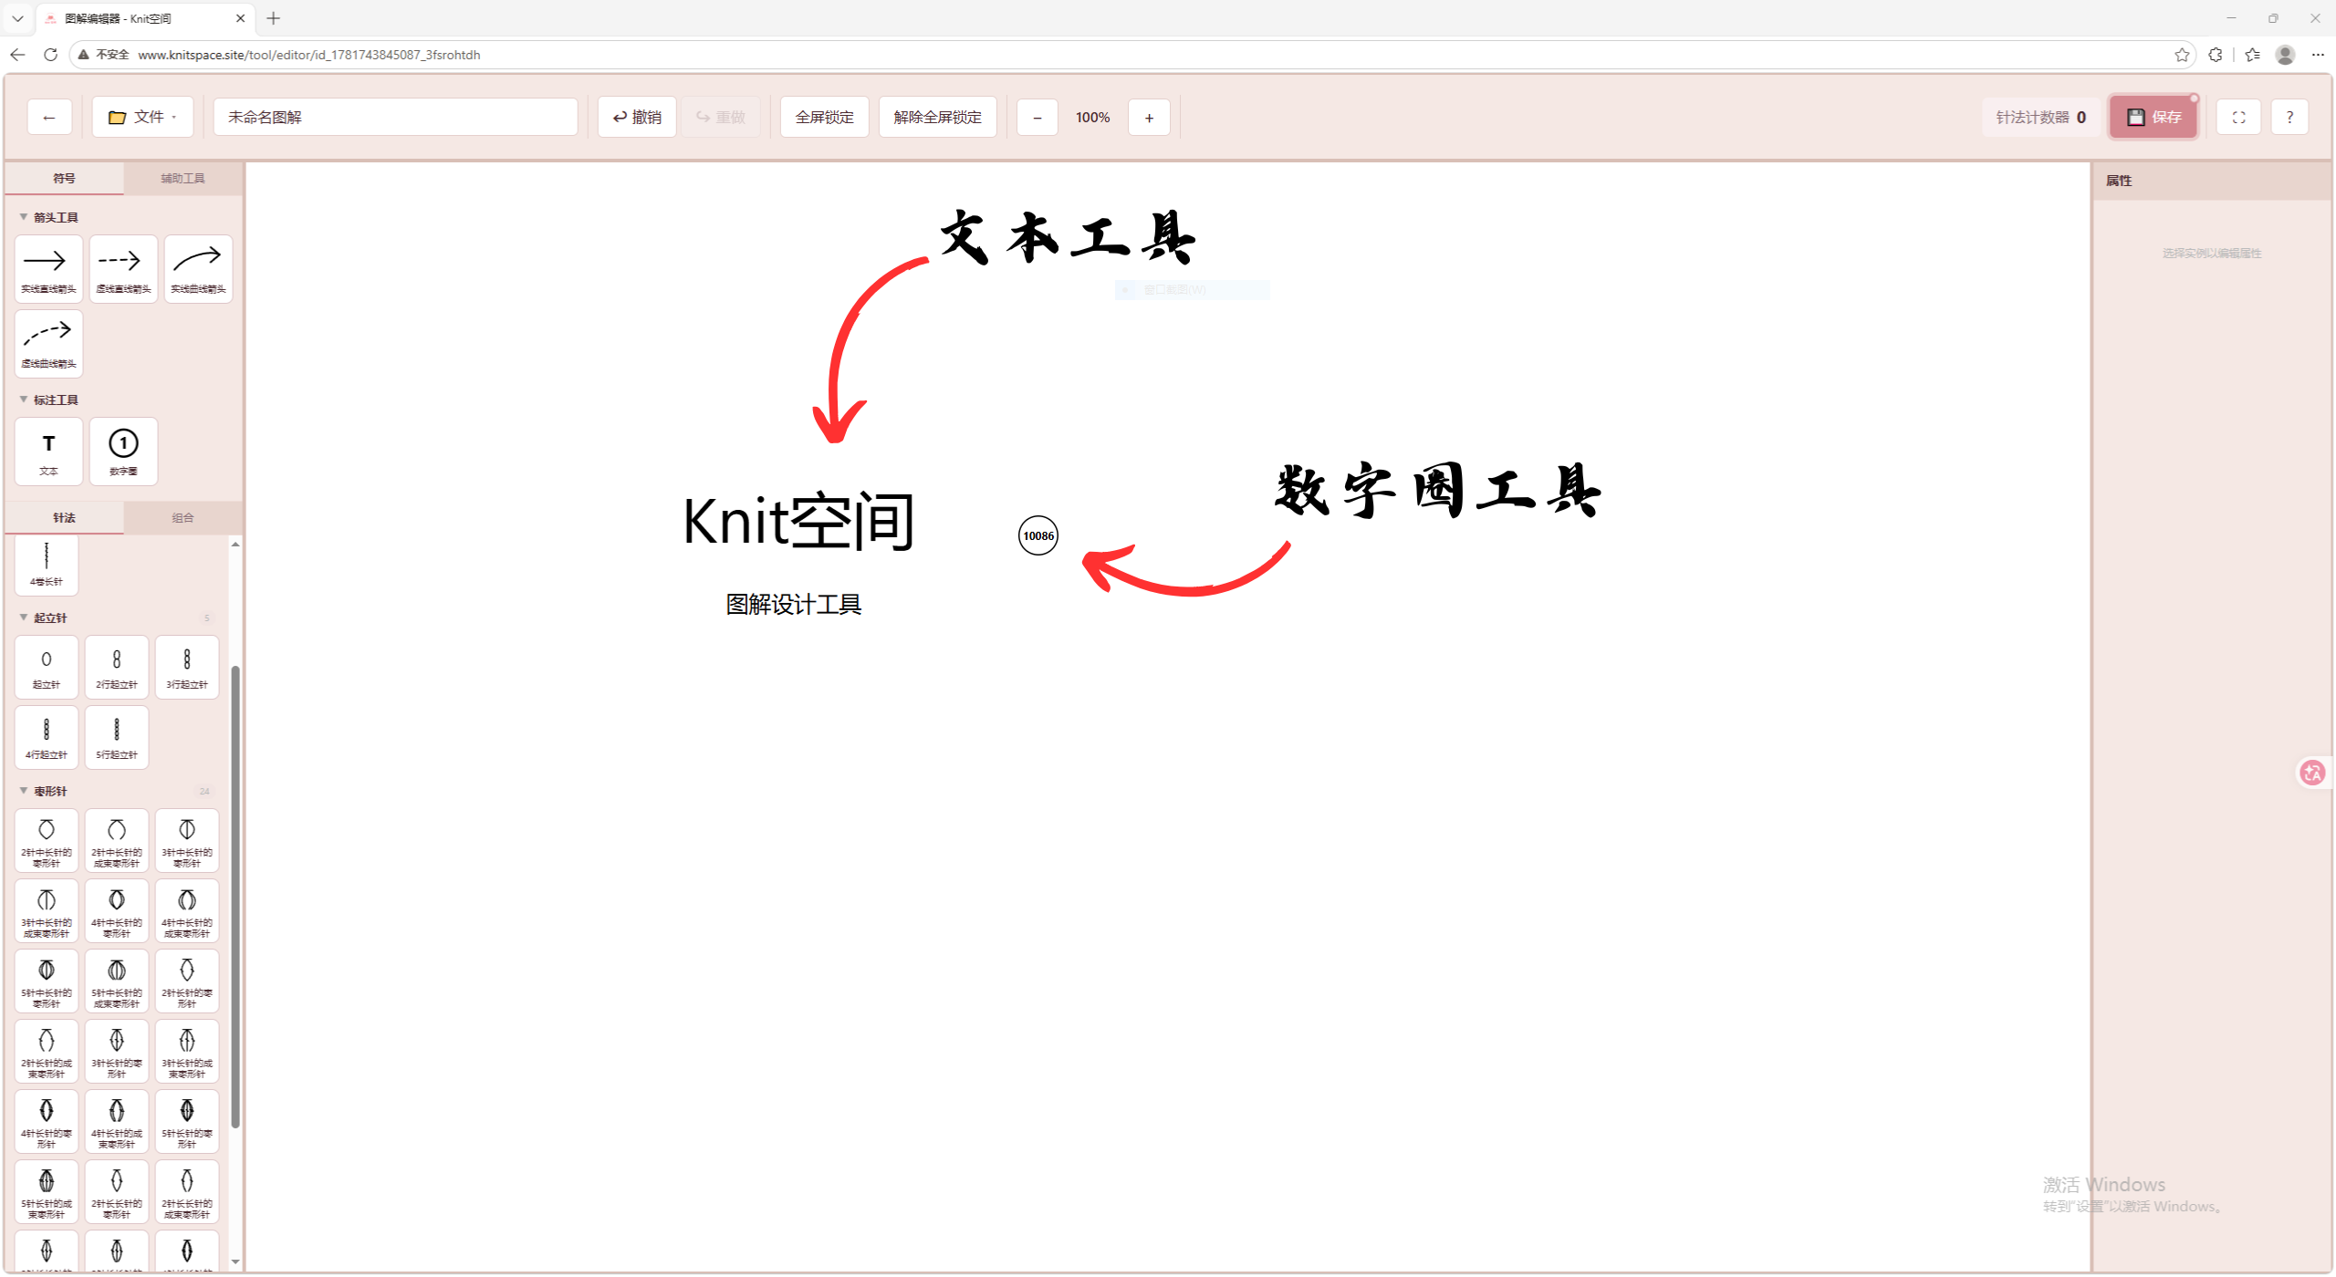This screenshot has width=2336, height=1277.
Task: Switch to the 组合 tab
Action: pyautogui.click(x=182, y=517)
